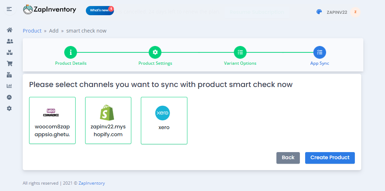Click the smart check now breadcrumb
385x191 pixels.
click(87, 31)
